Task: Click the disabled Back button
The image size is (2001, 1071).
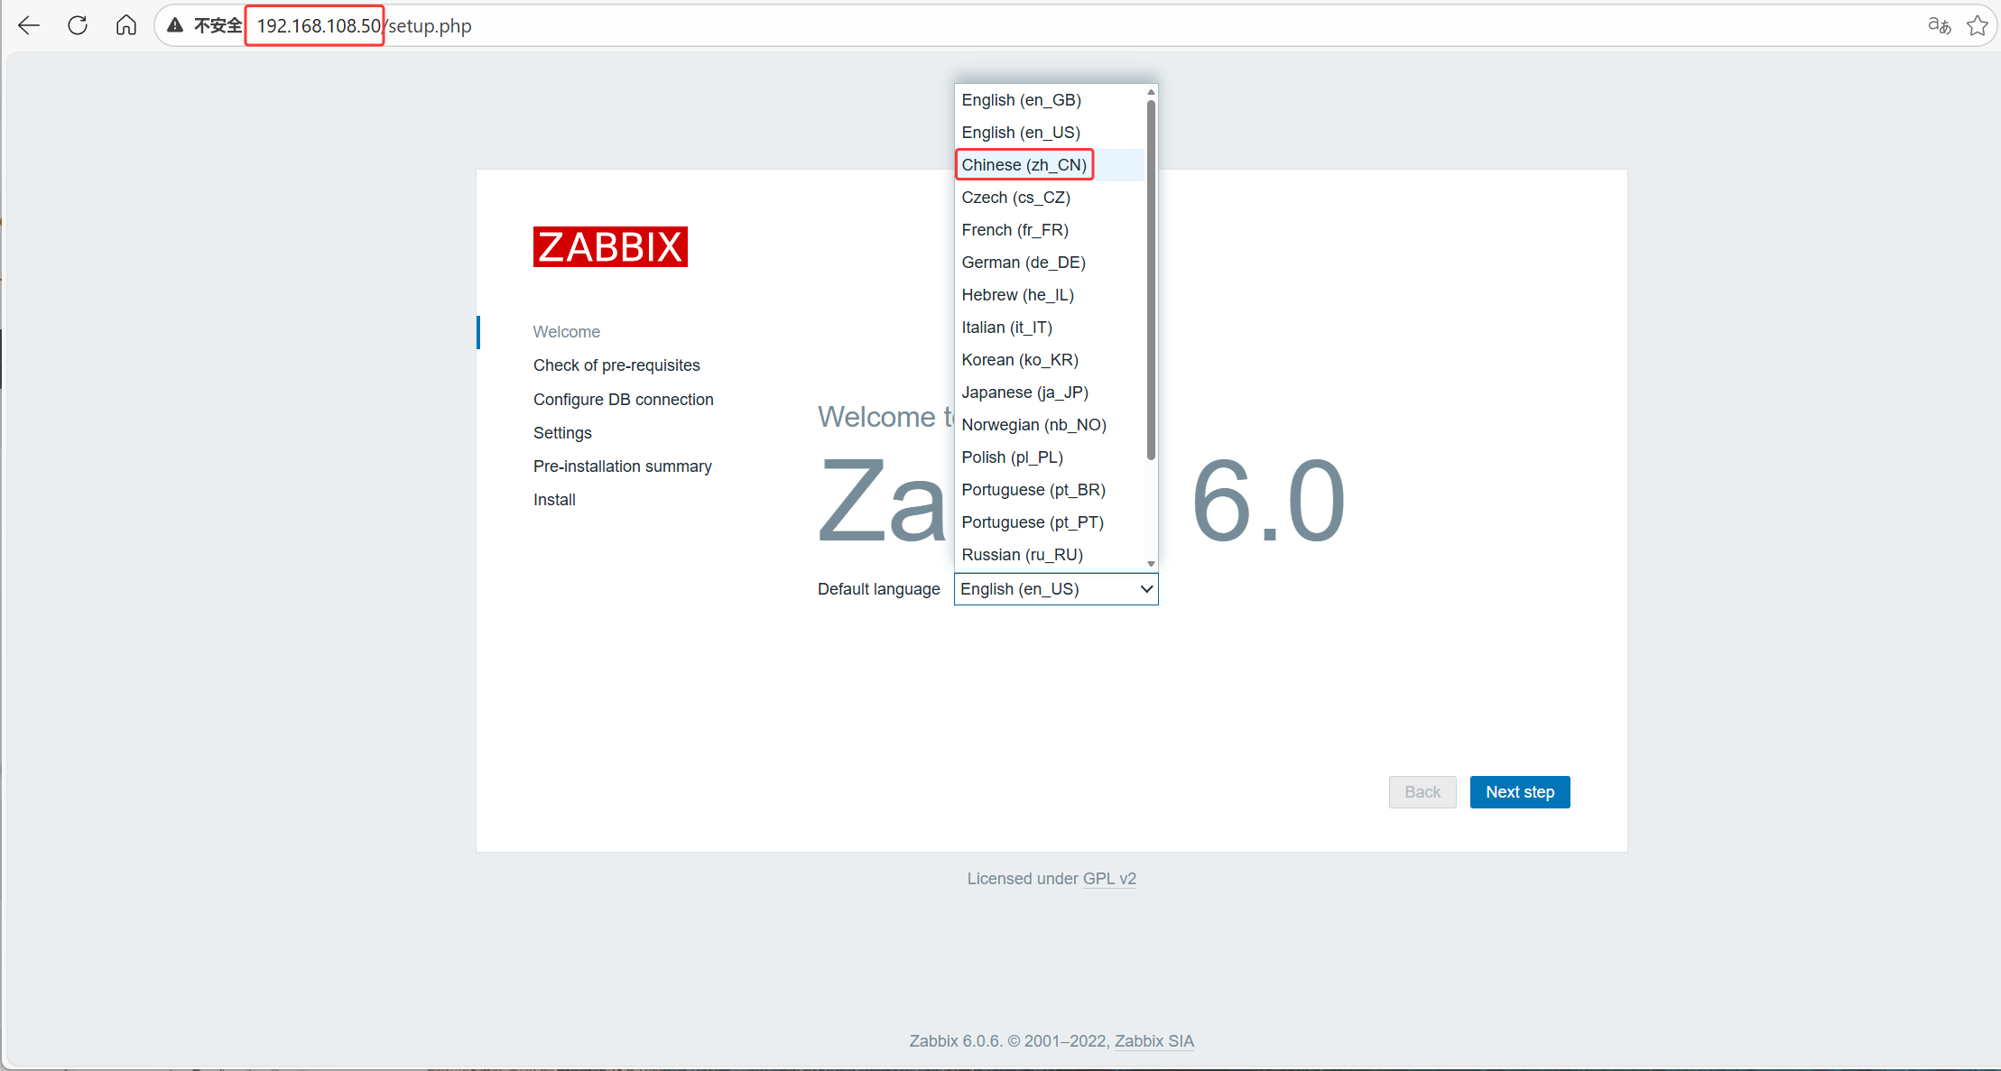Action: coord(1422,792)
